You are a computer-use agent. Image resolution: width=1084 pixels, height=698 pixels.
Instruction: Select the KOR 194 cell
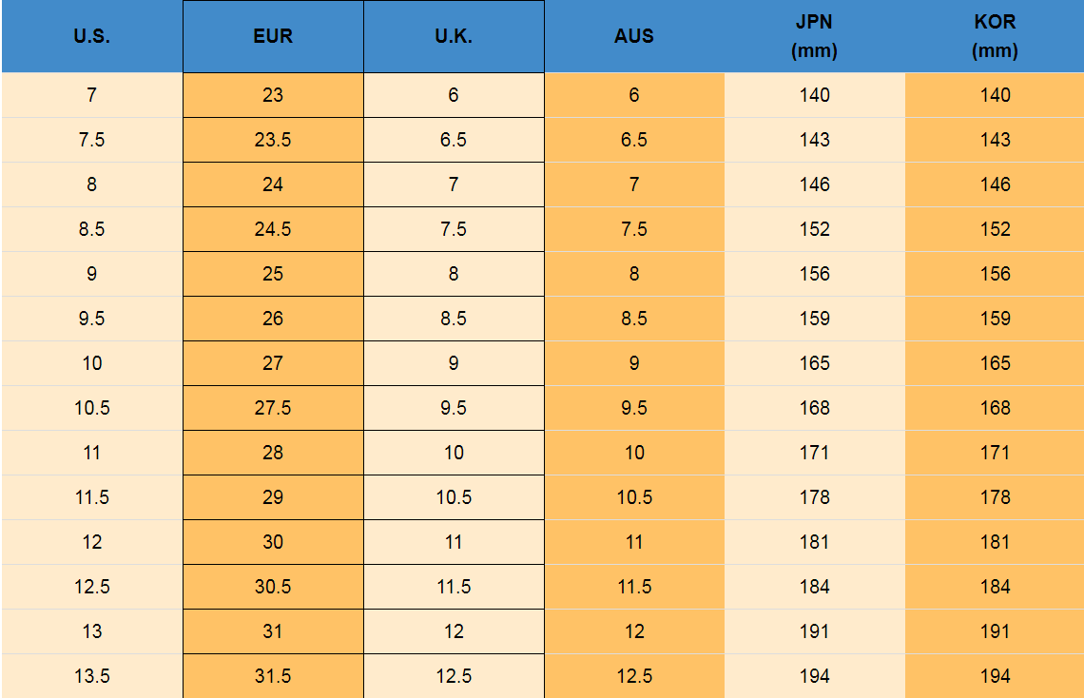(995, 676)
